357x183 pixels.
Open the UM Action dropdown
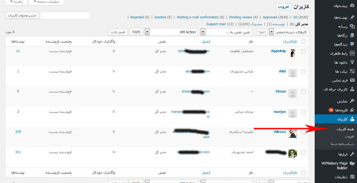[x=171, y=32]
